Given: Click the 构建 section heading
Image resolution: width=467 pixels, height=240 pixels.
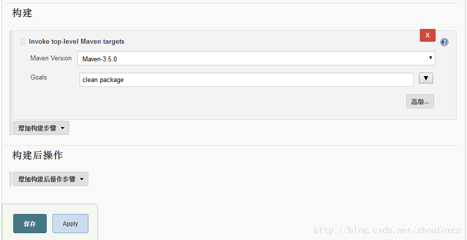Looking at the screenshot, I should (22, 13).
